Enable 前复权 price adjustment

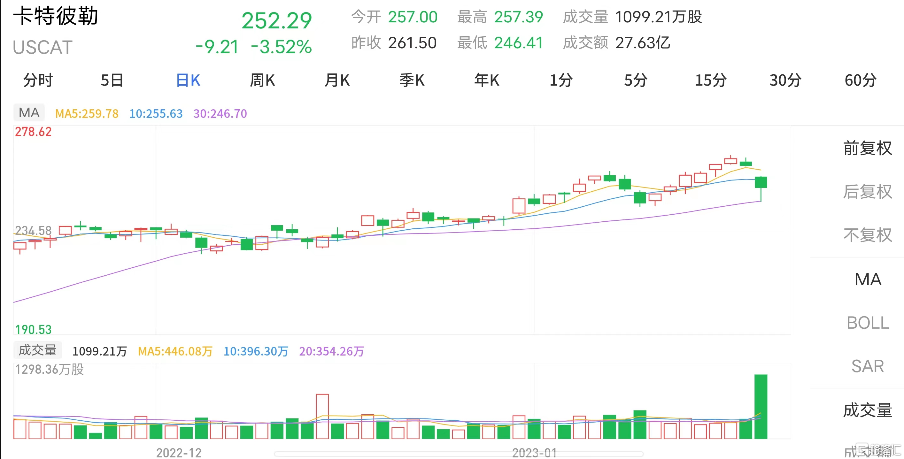point(868,148)
